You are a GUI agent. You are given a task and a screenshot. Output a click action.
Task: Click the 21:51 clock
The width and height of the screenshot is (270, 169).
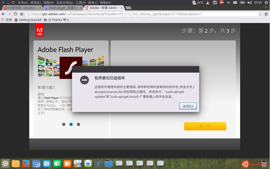pos(258,3)
